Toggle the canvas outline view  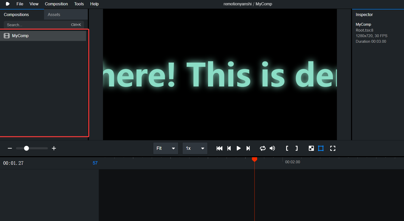pyautogui.click(x=321, y=148)
